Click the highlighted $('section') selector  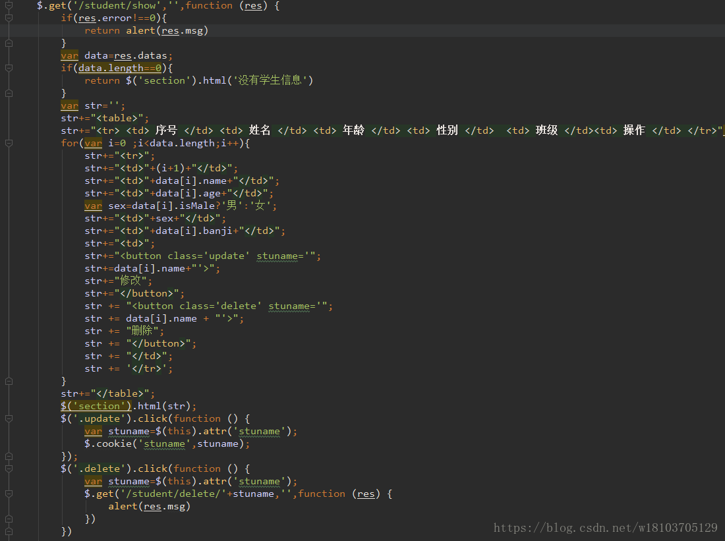(x=96, y=405)
